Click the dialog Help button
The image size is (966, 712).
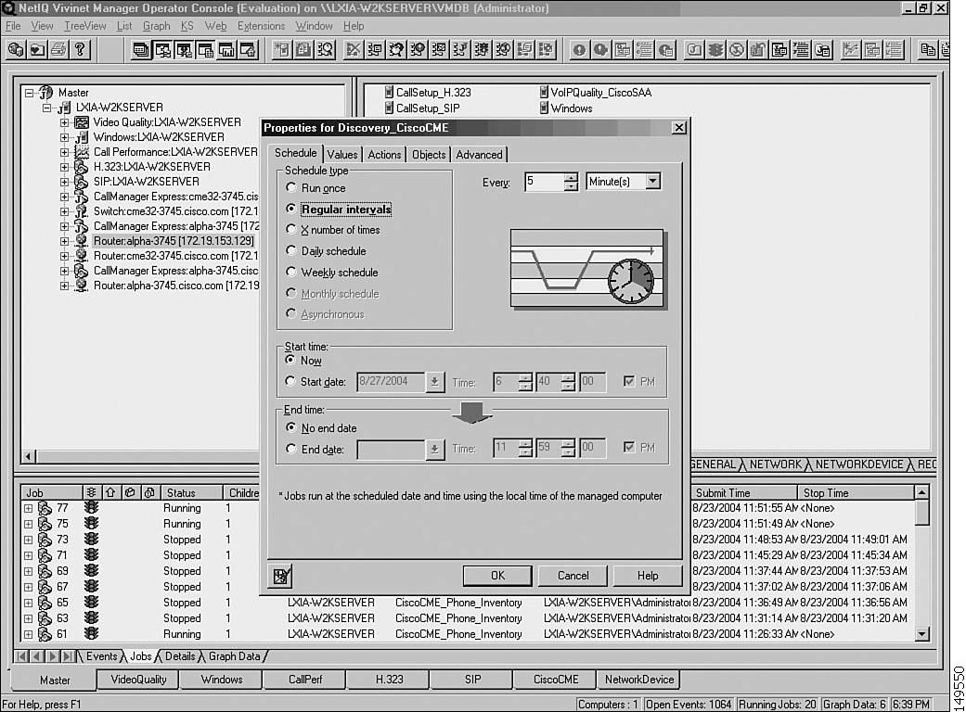tap(648, 576)
